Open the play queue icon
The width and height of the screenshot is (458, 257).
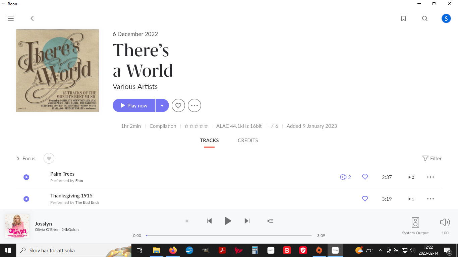[270, 221]
